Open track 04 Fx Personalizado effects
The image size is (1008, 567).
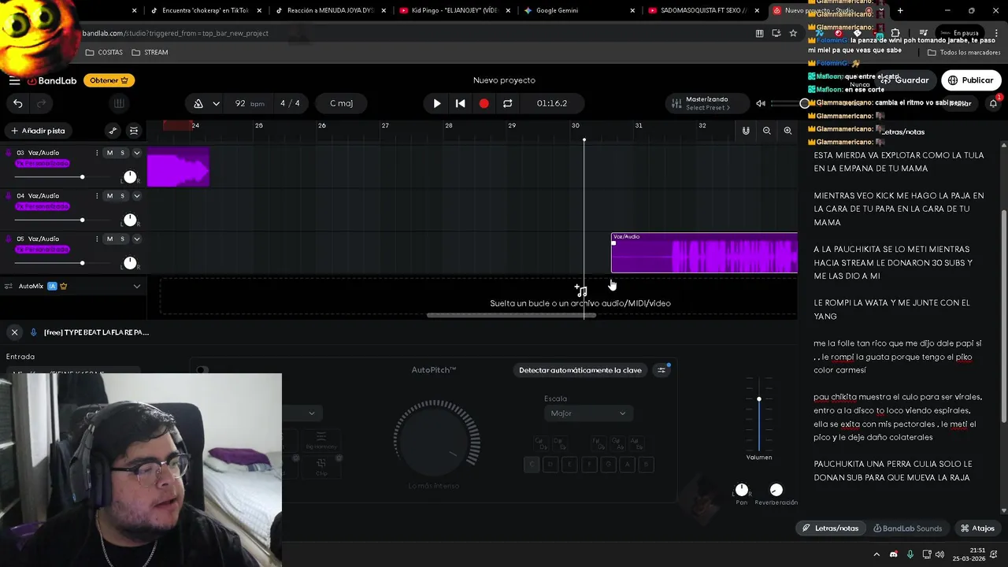click(x=43, y=206)
